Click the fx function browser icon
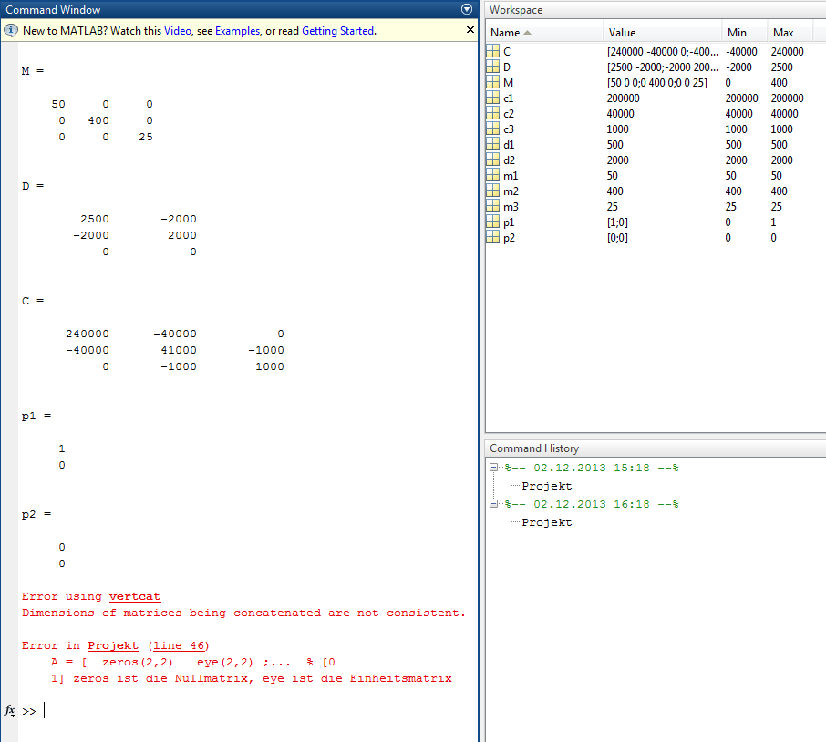826x742 pixels. pos(10,710)
